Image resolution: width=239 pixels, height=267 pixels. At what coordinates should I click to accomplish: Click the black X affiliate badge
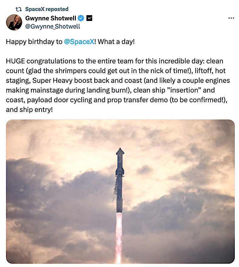[x=89, y=18]
